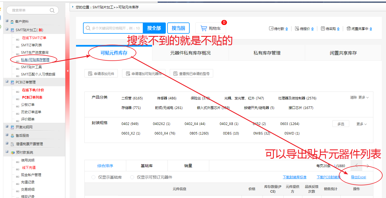Click the 搜全部 search button
The image size is (386, 198).
point(154,28)
